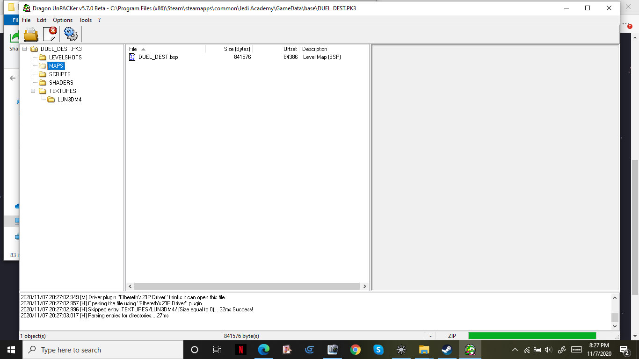Open the Edit menu
The width and height of the screenshot is (639, 359).
(42, 20)
